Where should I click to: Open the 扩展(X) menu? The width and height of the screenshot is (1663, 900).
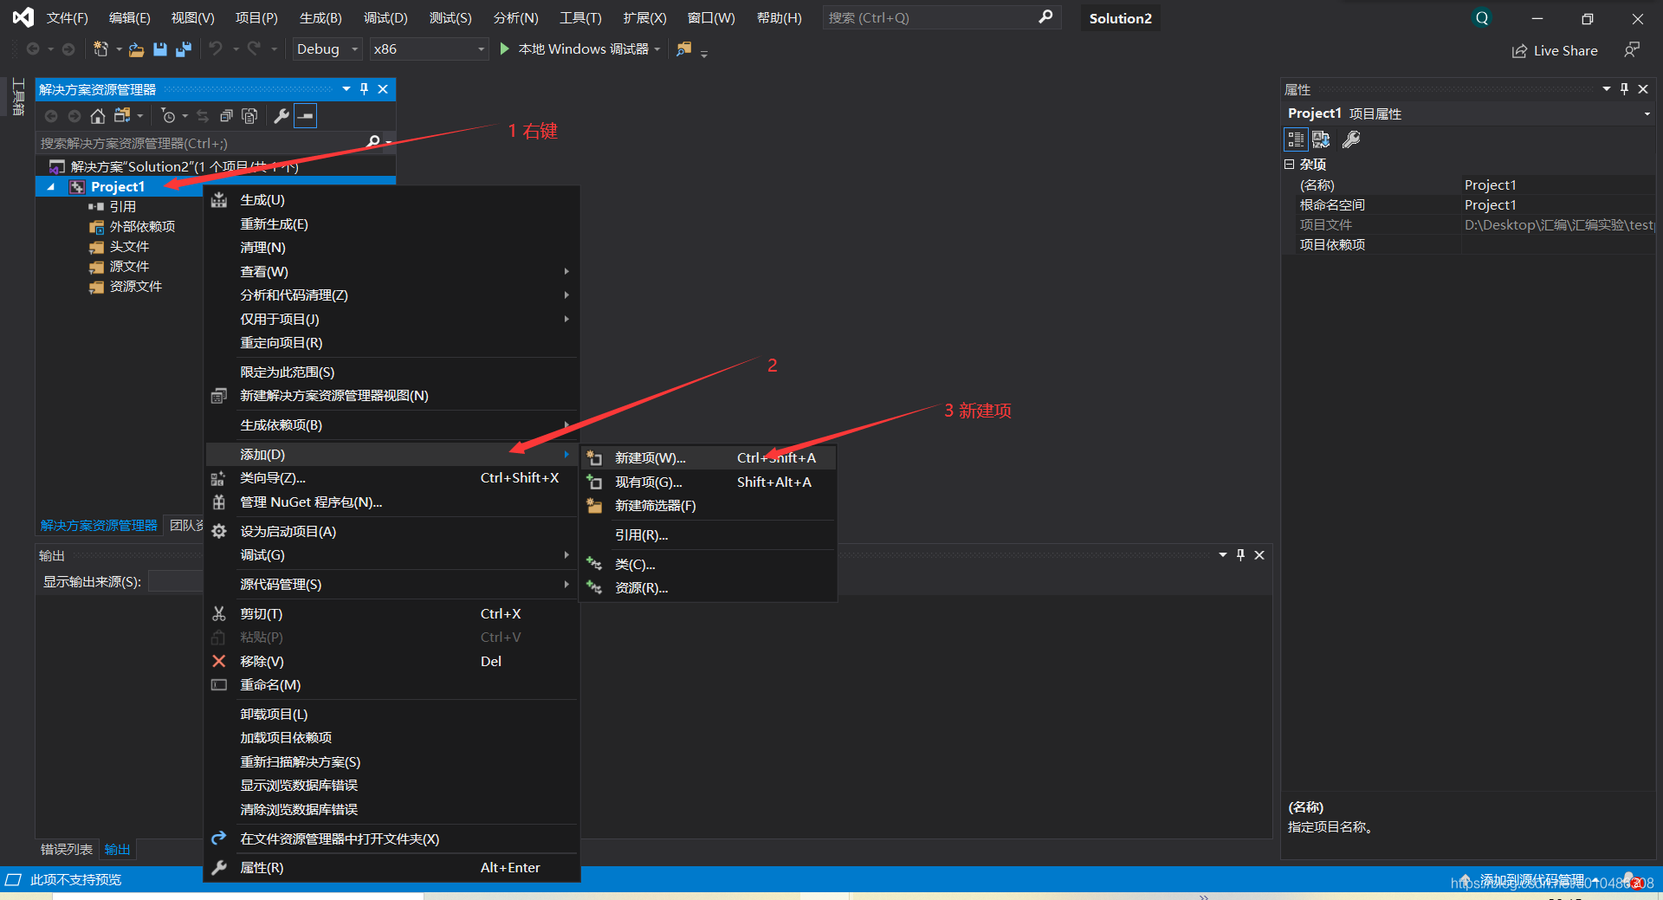click(644, 18)
